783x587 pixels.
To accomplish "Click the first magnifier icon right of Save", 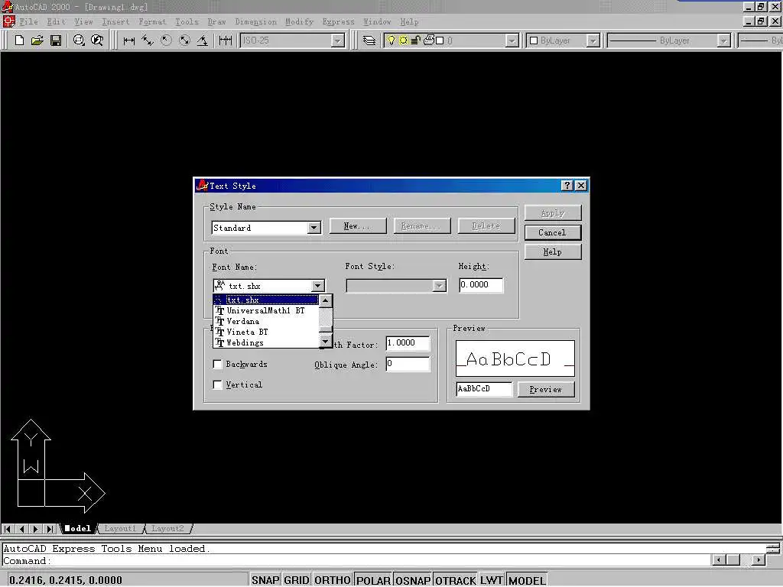I will [x=79, y=41].
